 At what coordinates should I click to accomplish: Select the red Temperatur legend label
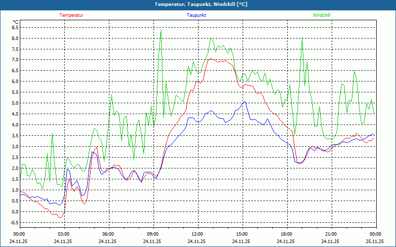point(71,15)
